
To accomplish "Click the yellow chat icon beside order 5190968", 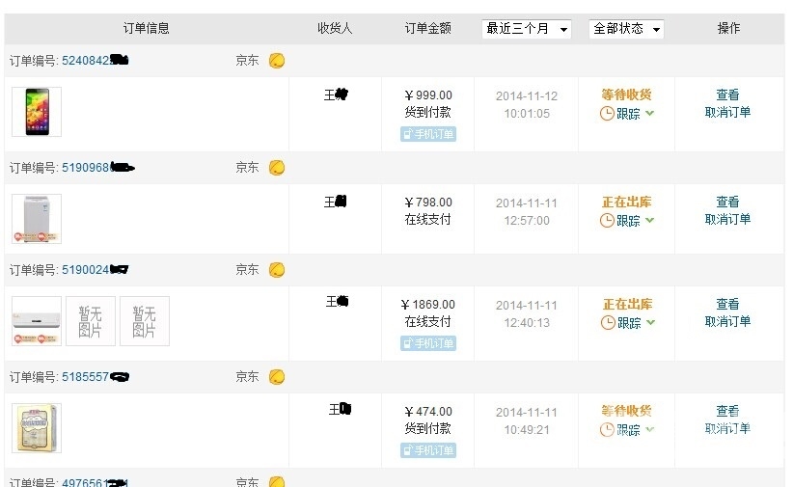I will click(277, 168).
